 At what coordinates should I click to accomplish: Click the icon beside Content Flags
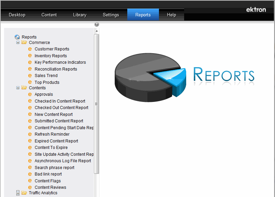coord(30,181)
